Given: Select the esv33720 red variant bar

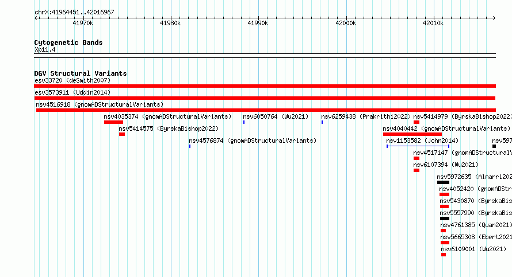Looking at the screenshot, I should 265,86.
